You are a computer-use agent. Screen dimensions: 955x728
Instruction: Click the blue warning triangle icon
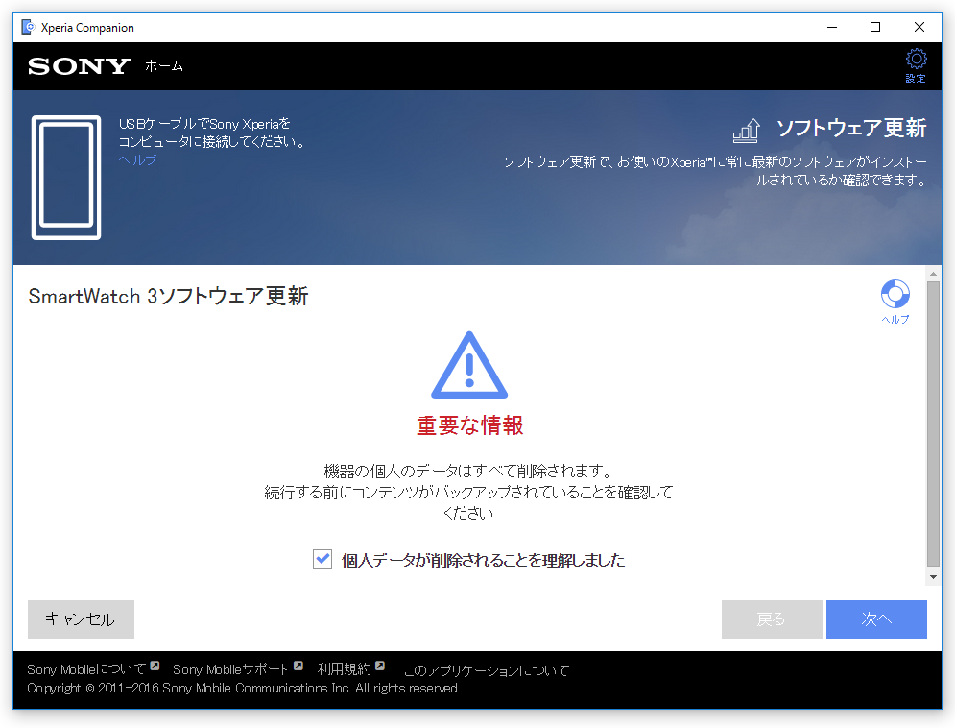coord(469,366)
